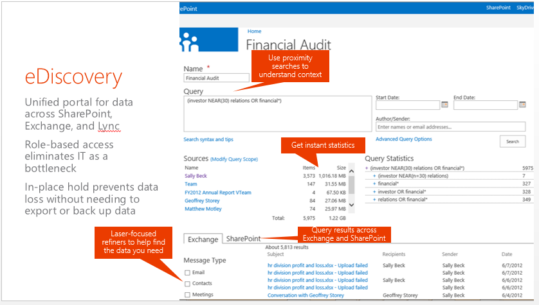Open SkyDrive in the top navigation
Screen dimensions: 539x305
click(527, 7)
